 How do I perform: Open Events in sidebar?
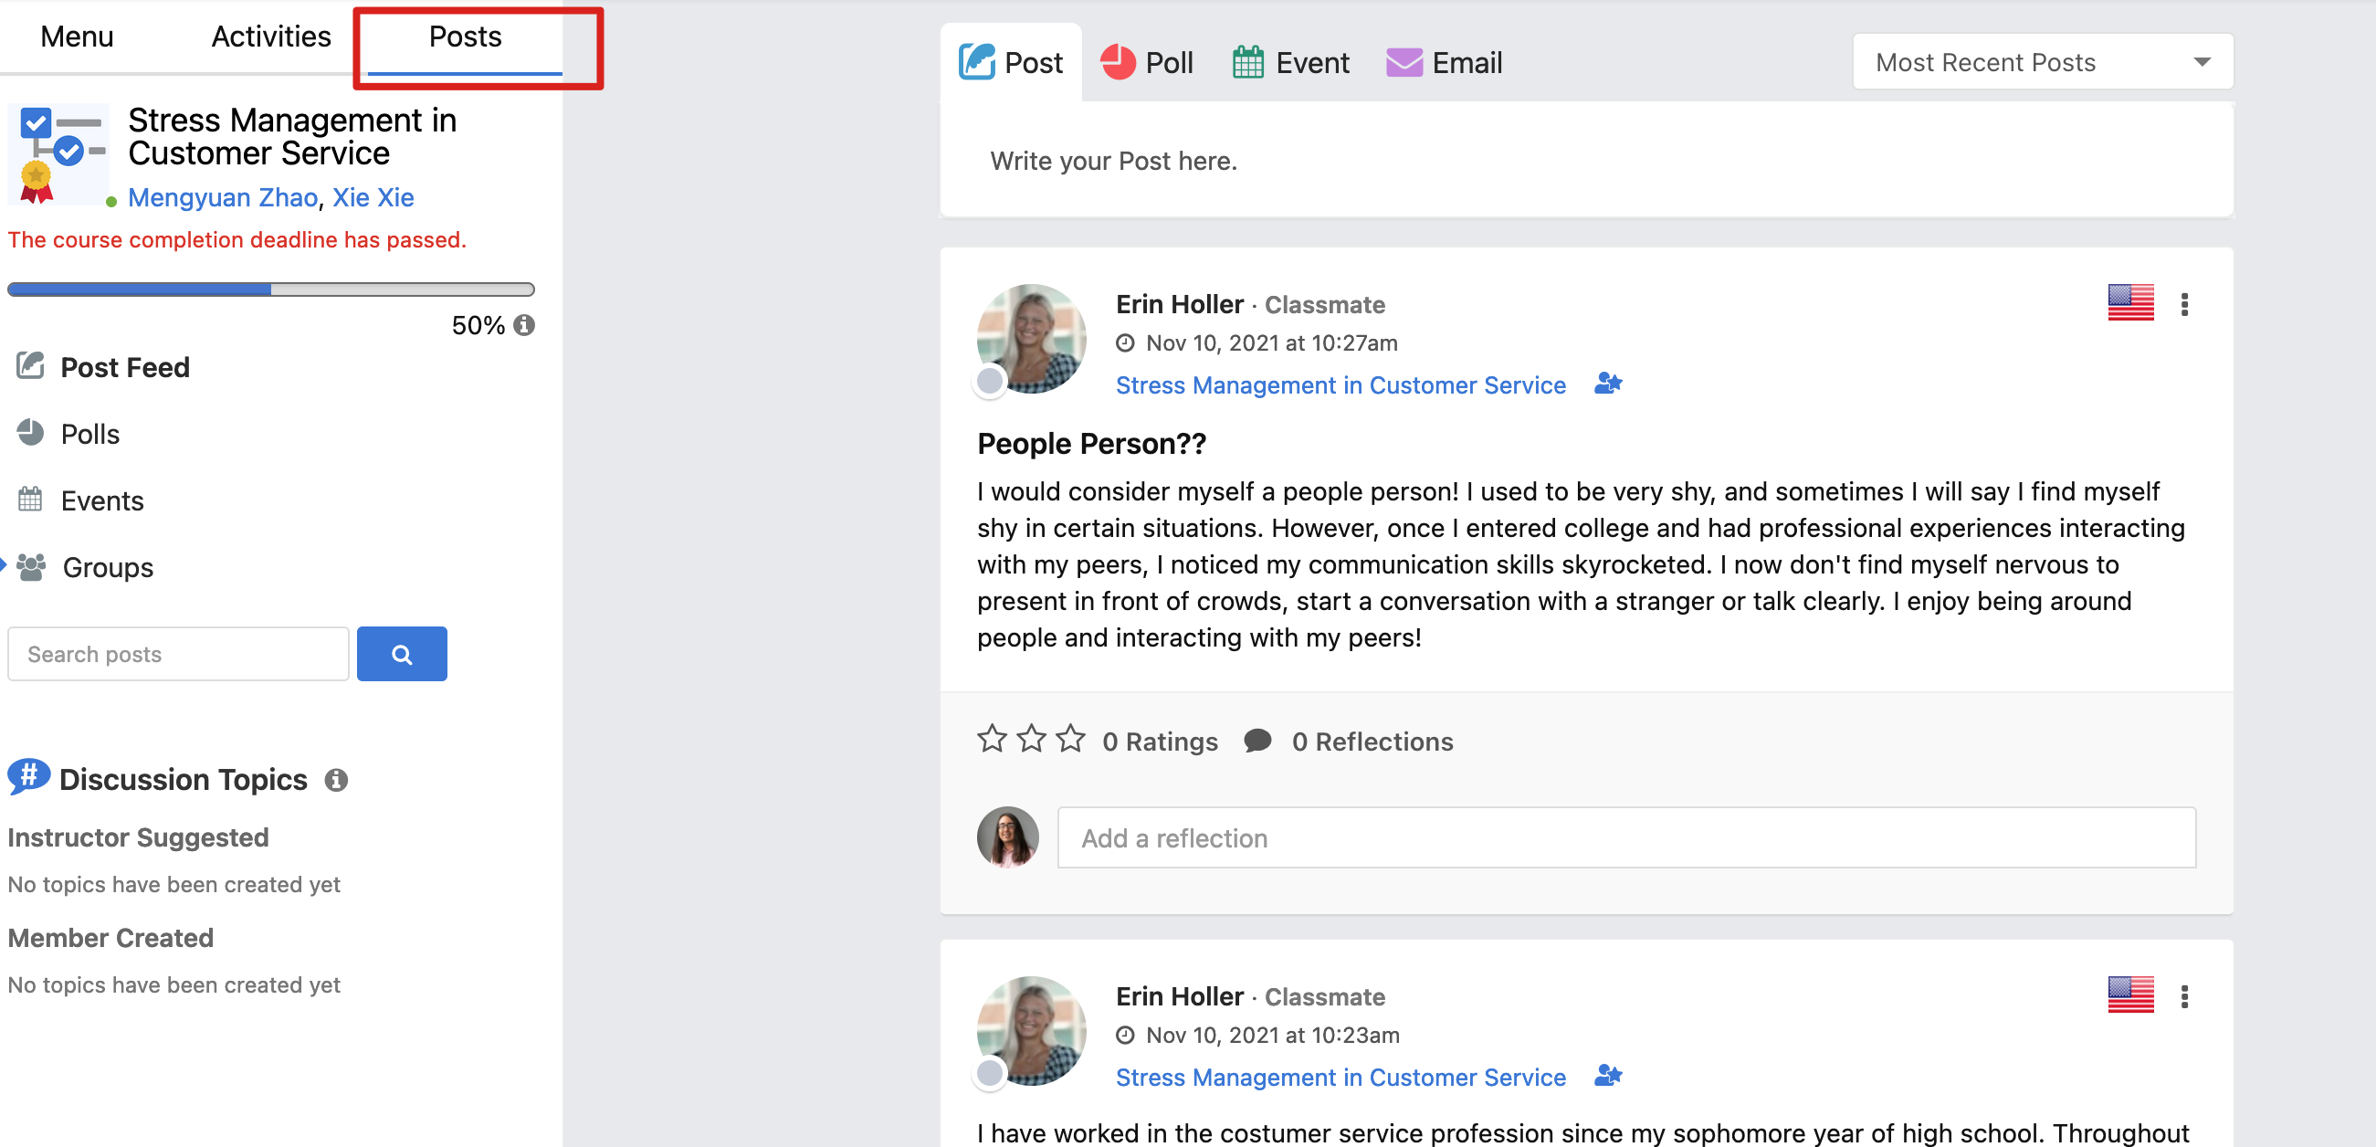tap(101, 500)
